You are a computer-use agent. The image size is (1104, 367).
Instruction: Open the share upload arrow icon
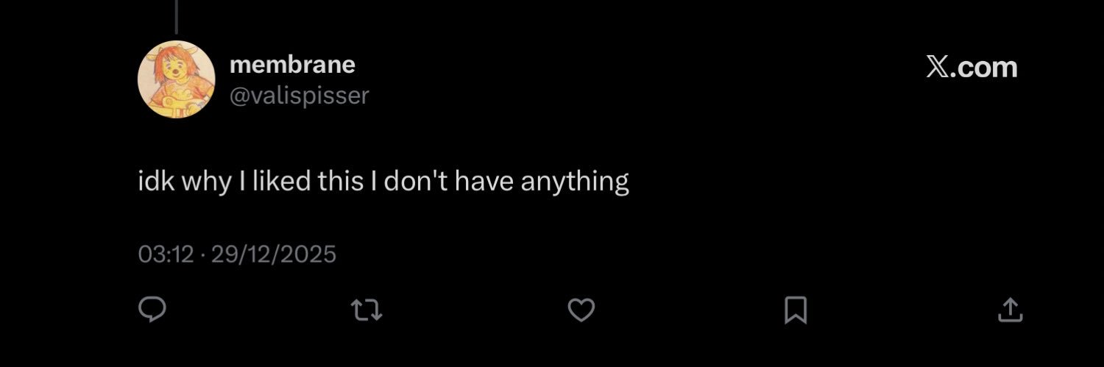pyautogui.click(x=1010, y=310)
